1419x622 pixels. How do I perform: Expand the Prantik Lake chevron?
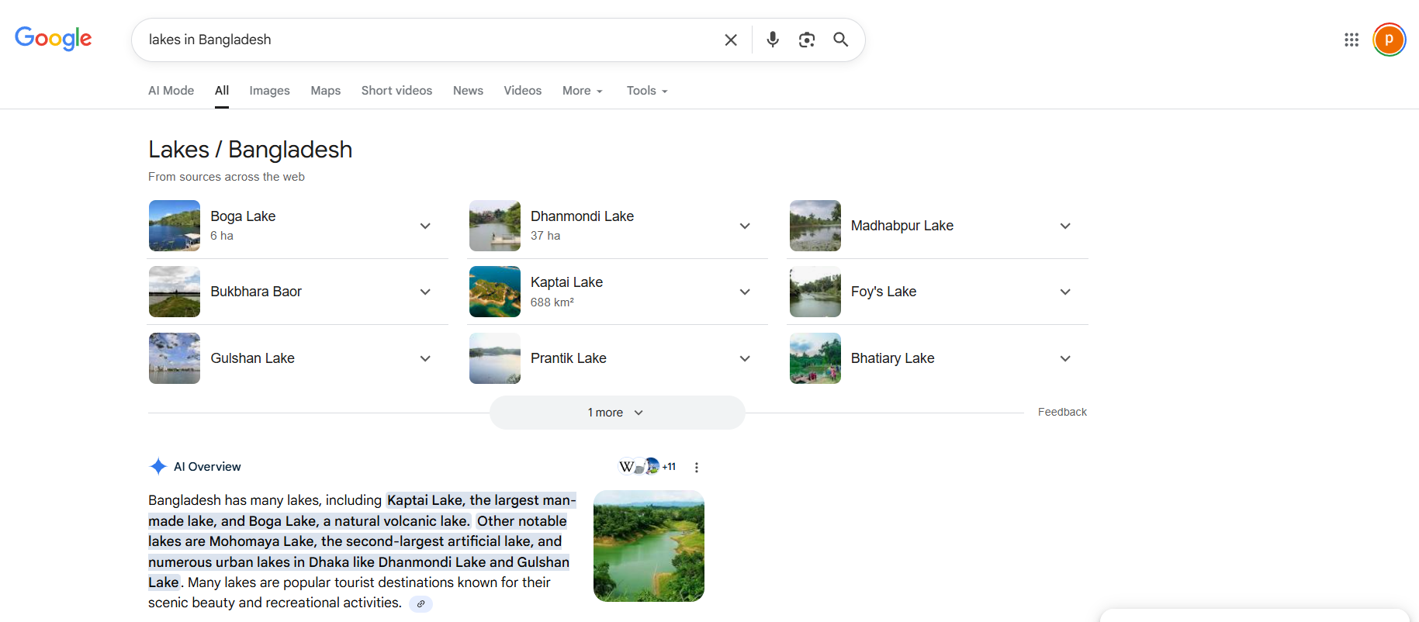point(745,358)
